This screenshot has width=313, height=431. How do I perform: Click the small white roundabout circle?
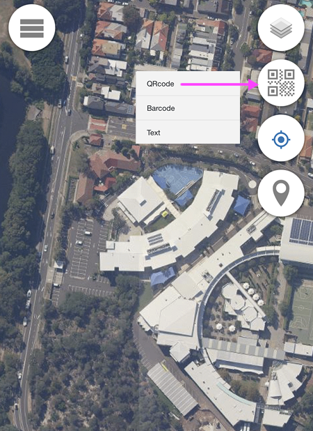(x=252, y=184)
